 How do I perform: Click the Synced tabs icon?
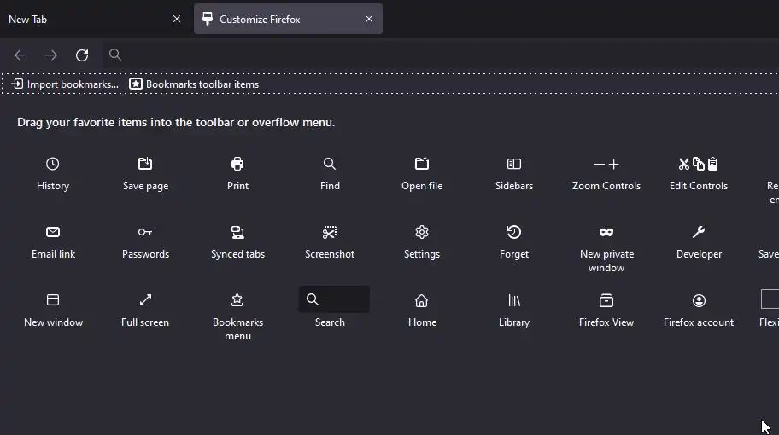tap(237, 232)
